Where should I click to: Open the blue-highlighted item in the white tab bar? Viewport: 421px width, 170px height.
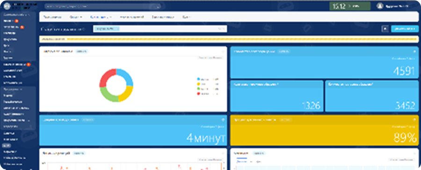101,17
